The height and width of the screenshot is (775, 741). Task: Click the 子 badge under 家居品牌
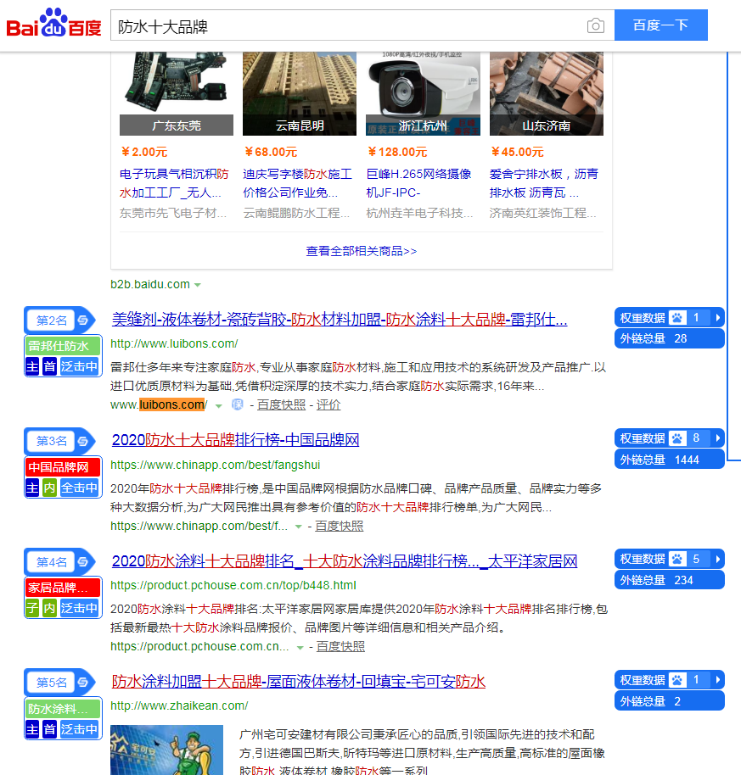pyautogui.click(x=32, y=608)
